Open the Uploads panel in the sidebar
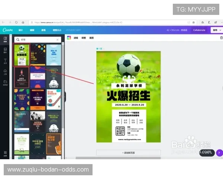Viewport: 223px width, 179px height. tap(5, 72)
